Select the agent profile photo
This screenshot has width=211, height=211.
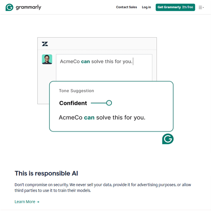[47, 59]
